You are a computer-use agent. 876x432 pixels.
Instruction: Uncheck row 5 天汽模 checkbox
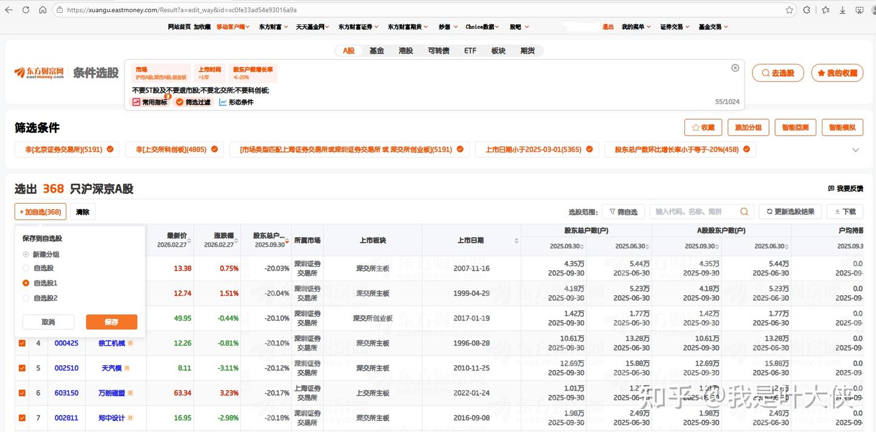(23, 368)
